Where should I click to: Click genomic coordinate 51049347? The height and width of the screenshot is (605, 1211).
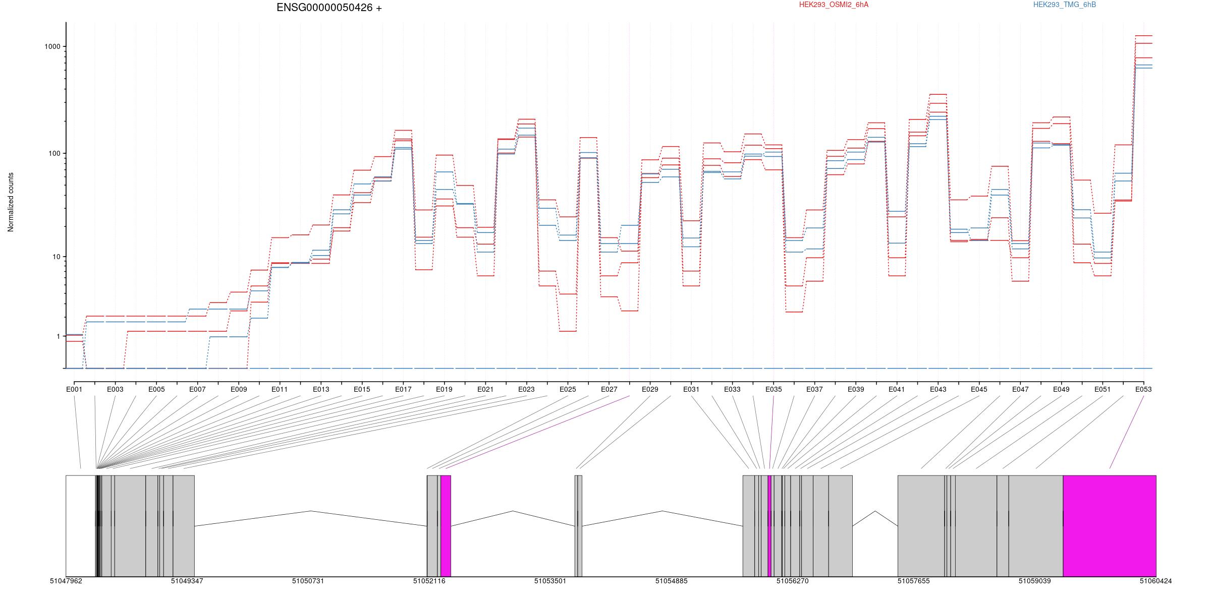(x=187, y=581)
